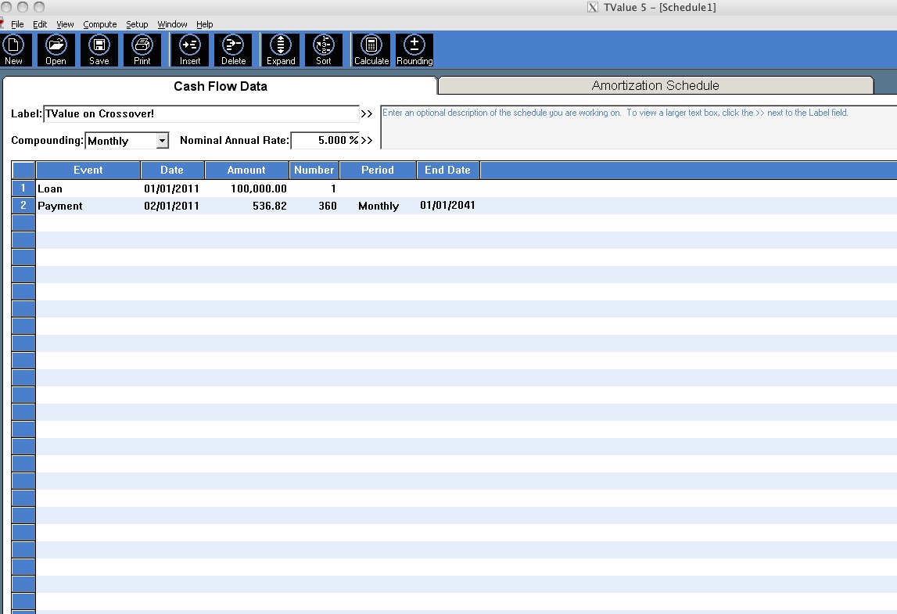This screenshot has width=897, height=614.
Task: Expand events with the Expand icon
Action: point(281,50)
